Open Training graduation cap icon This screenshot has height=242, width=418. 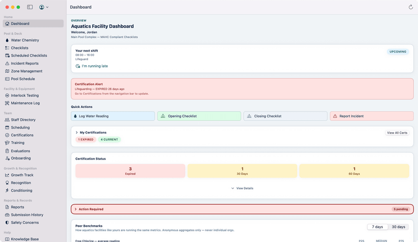point(7,143)
